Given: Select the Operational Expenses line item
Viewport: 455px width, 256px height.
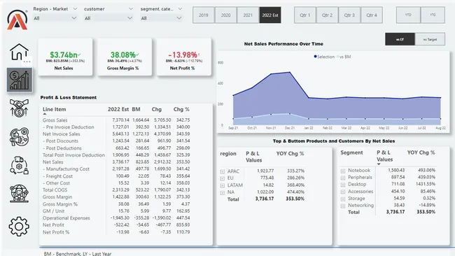Looking at the screenshot, I should coord(66,218).
